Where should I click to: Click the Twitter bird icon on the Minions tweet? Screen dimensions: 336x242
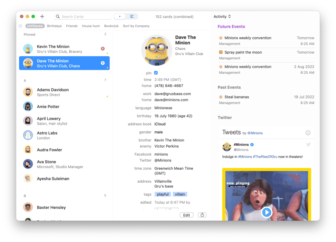point(308,144)
